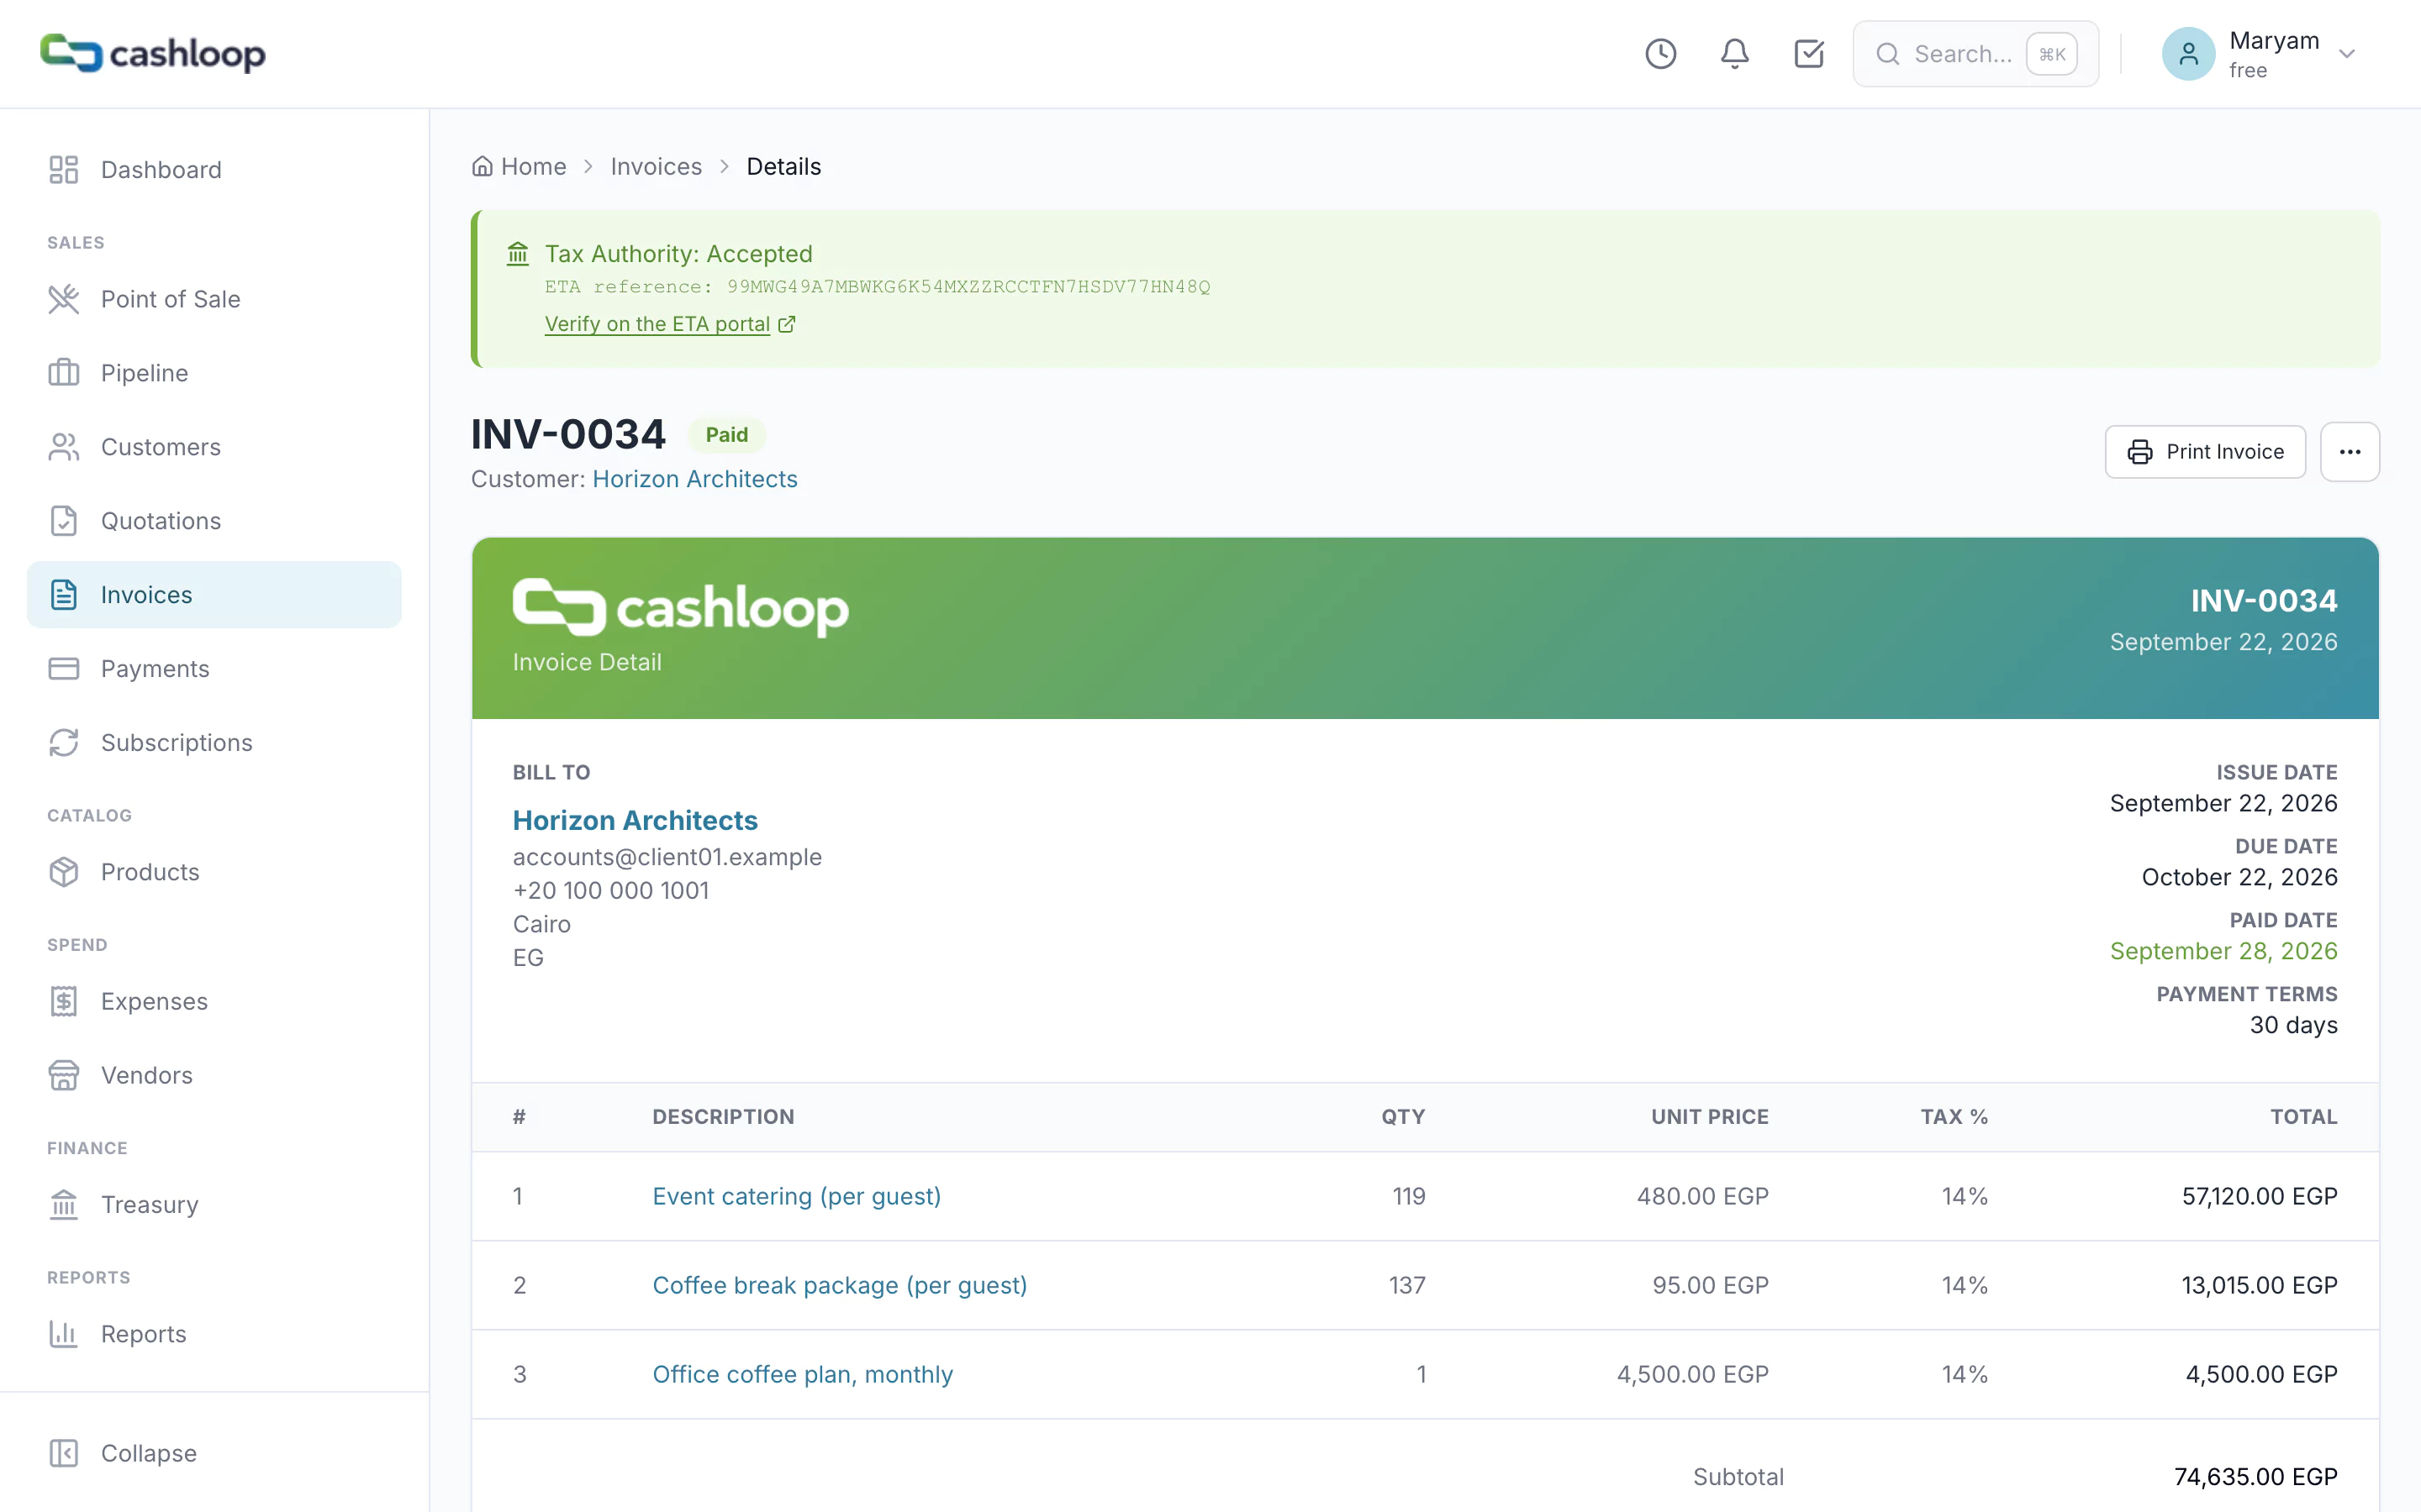The image size is (2421, 1512).
Task: Open the Horizon Architects customer link
Action: point(695,479)
